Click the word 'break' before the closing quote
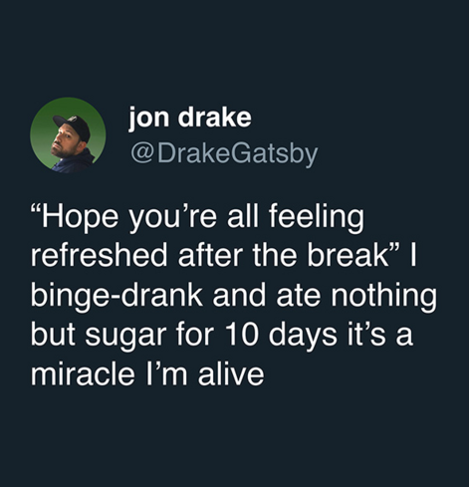The height and width of the screenshot is (487, 469). pyautogui.click(x=348, y=256)
